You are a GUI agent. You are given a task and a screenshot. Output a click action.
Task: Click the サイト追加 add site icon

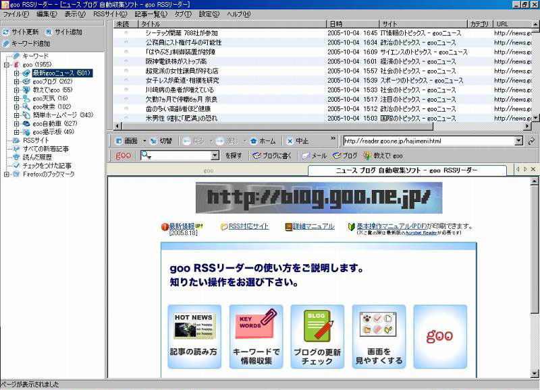click(x=49, y=32)
